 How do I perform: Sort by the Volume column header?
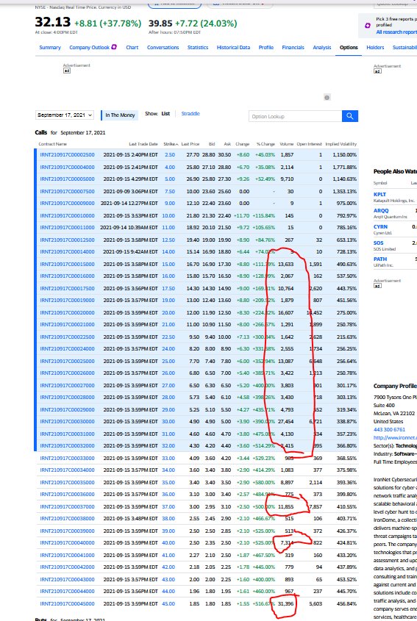point(287,144)
